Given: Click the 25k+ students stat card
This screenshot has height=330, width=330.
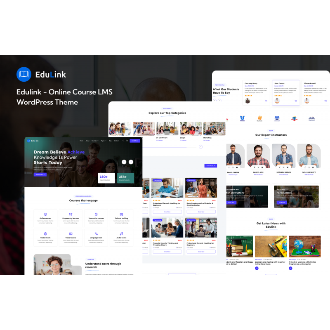Looking at the screenshot, I should 126,178.
